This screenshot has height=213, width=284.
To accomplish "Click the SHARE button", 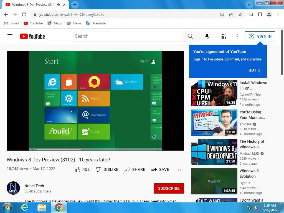I will point(135,169).
